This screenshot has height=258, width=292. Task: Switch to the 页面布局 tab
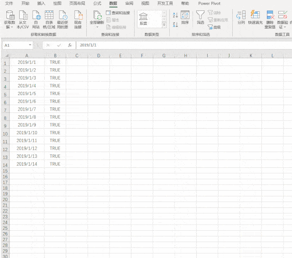[77, 3]
